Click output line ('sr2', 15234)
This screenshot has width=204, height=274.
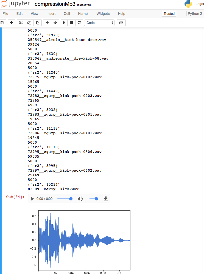coord(44,184)
